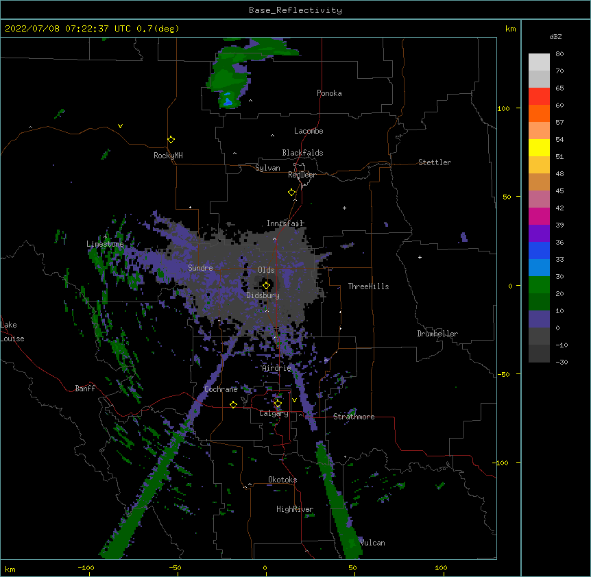Click the RedDeer label
This screenshot has height=577, width=591.
tap(302, 175)
